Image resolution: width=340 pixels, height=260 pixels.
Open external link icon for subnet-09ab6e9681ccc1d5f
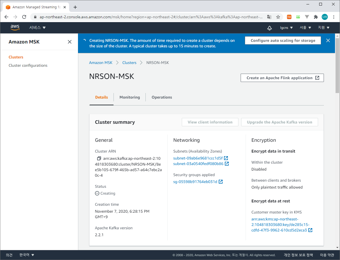(x=226, y=158)
